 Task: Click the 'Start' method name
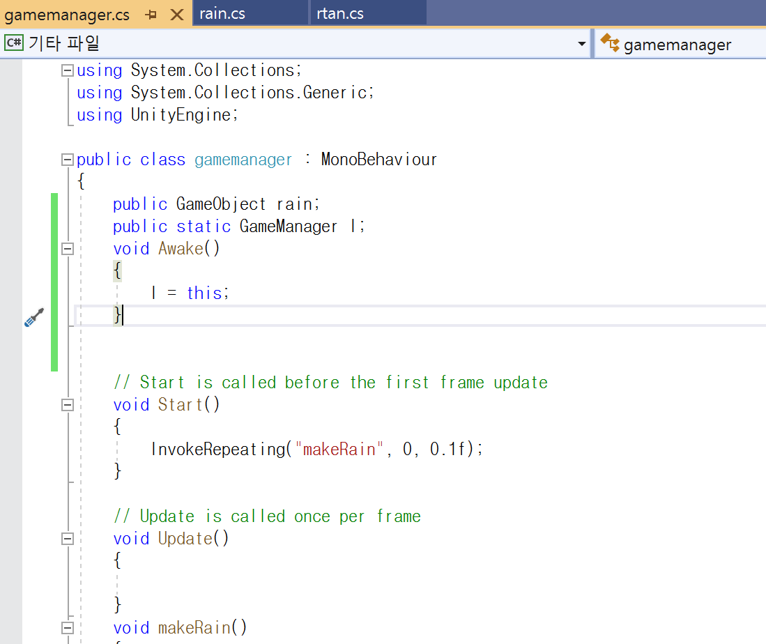[x=181, y=404]
